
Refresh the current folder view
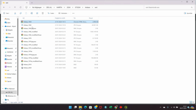[x=21, y=7]
